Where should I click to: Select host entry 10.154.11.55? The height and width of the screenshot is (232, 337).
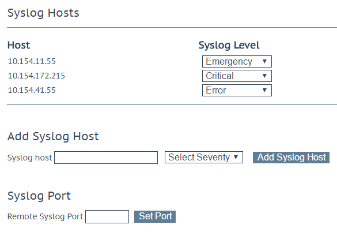pos(32,61)
